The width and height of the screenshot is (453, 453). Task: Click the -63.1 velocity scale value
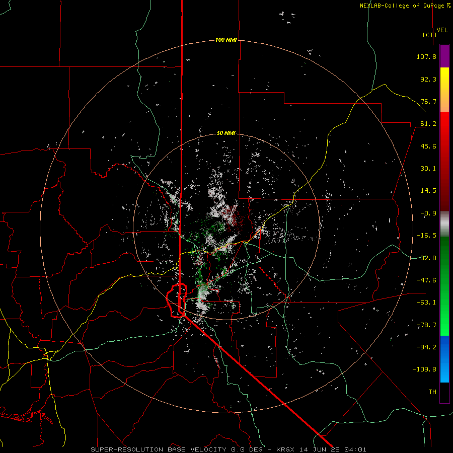point(426,303)
